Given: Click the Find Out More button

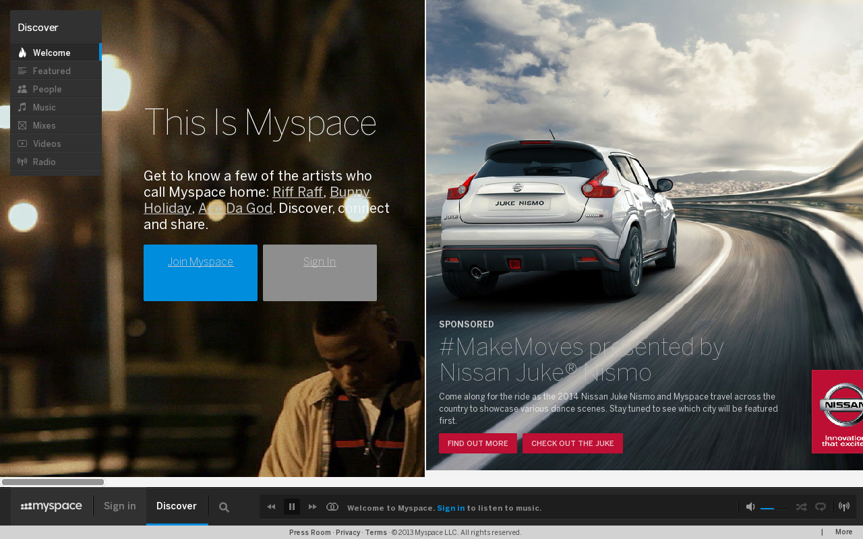Looking at the screenshot, I should coord(478,443).
